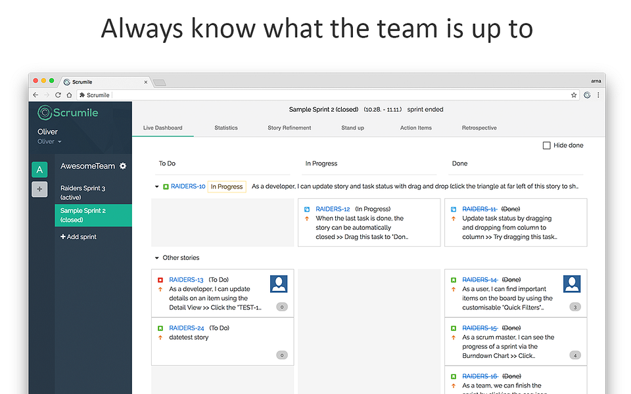Select Sample Sprint 2 (closed)
The width and height of the screenshot is (631, 394).
[x=93, y=215]
